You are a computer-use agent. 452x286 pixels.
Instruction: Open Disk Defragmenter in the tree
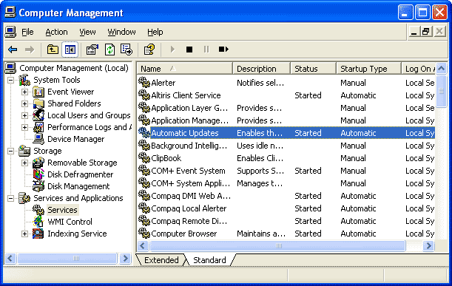[x=80, y=174]
